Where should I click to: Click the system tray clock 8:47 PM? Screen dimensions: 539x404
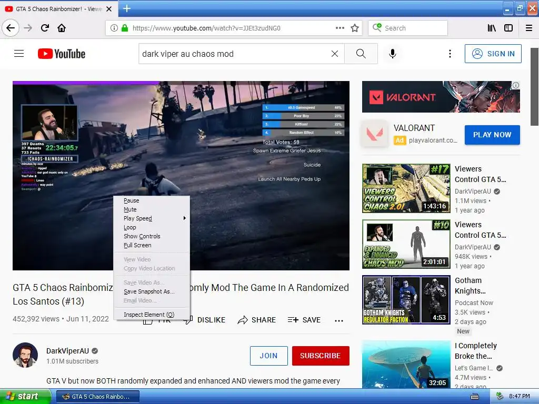(519, 397)
